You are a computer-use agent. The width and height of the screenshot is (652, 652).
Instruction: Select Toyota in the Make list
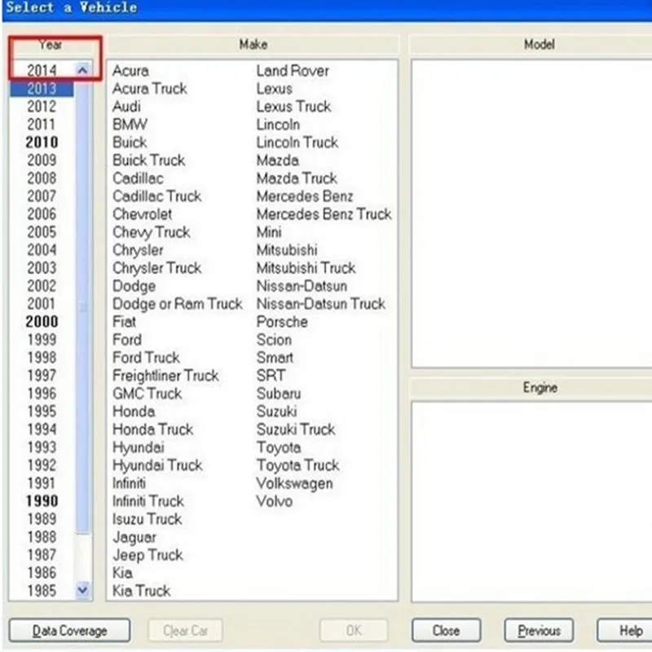[x=280, y=447]
